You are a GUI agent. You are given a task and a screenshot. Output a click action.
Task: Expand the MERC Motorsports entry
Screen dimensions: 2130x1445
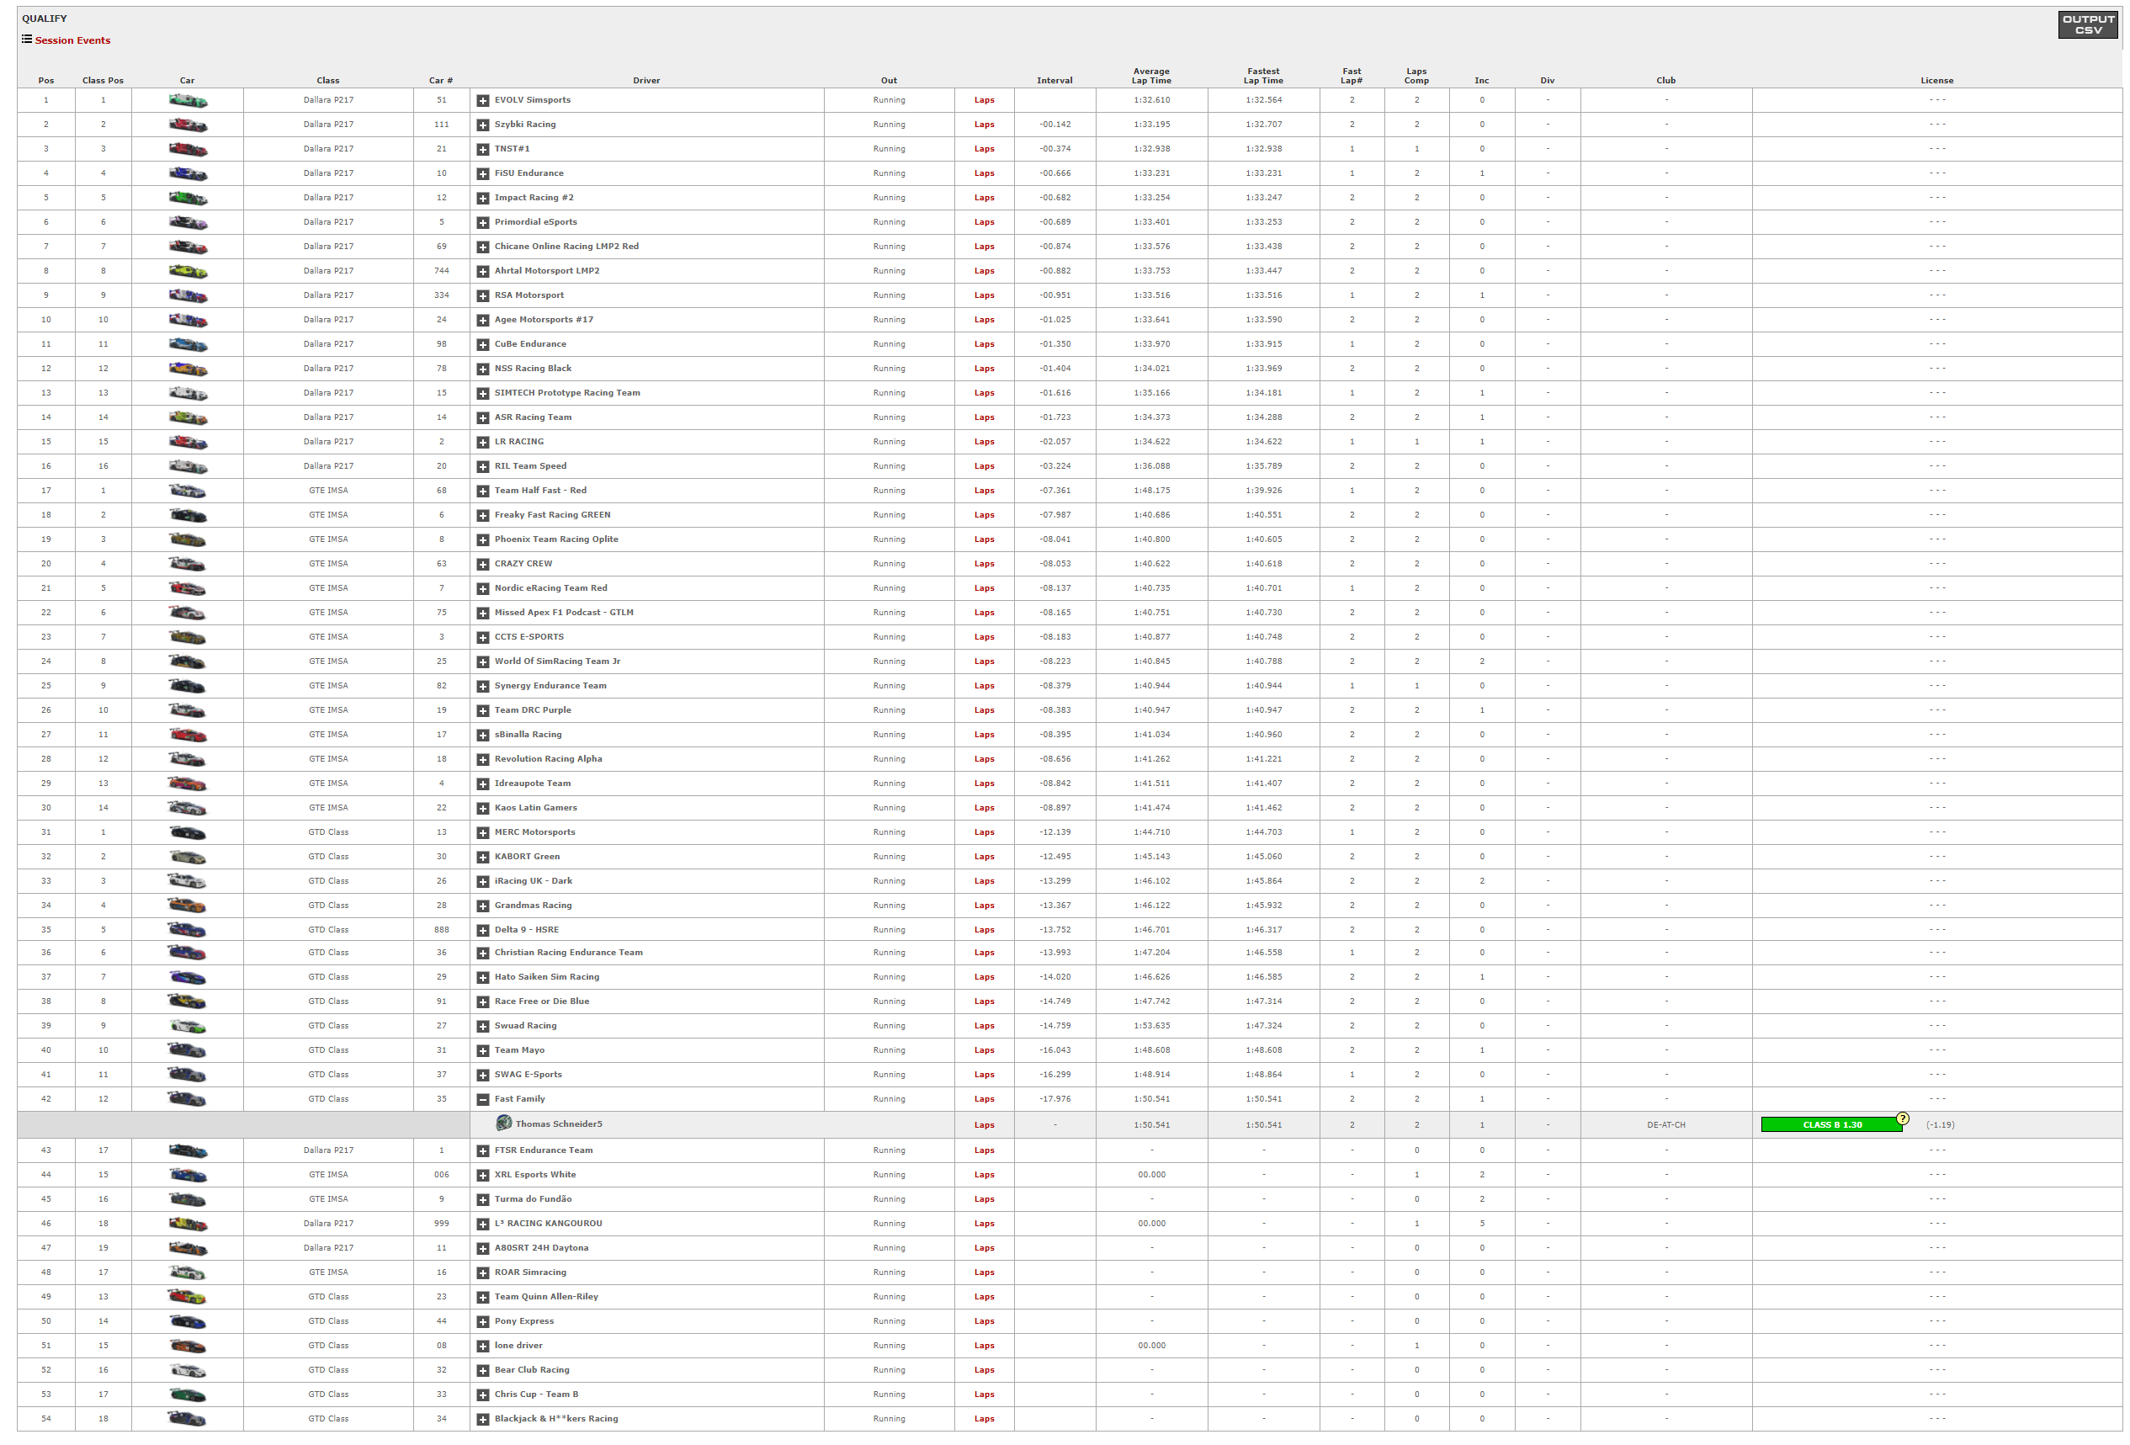point(483,833)
